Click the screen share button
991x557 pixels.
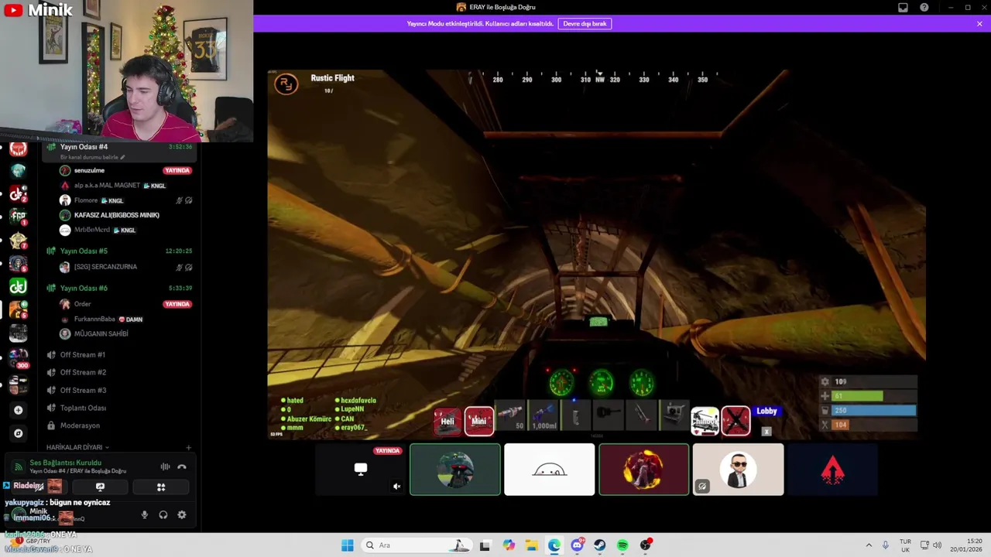coord(100,487)
